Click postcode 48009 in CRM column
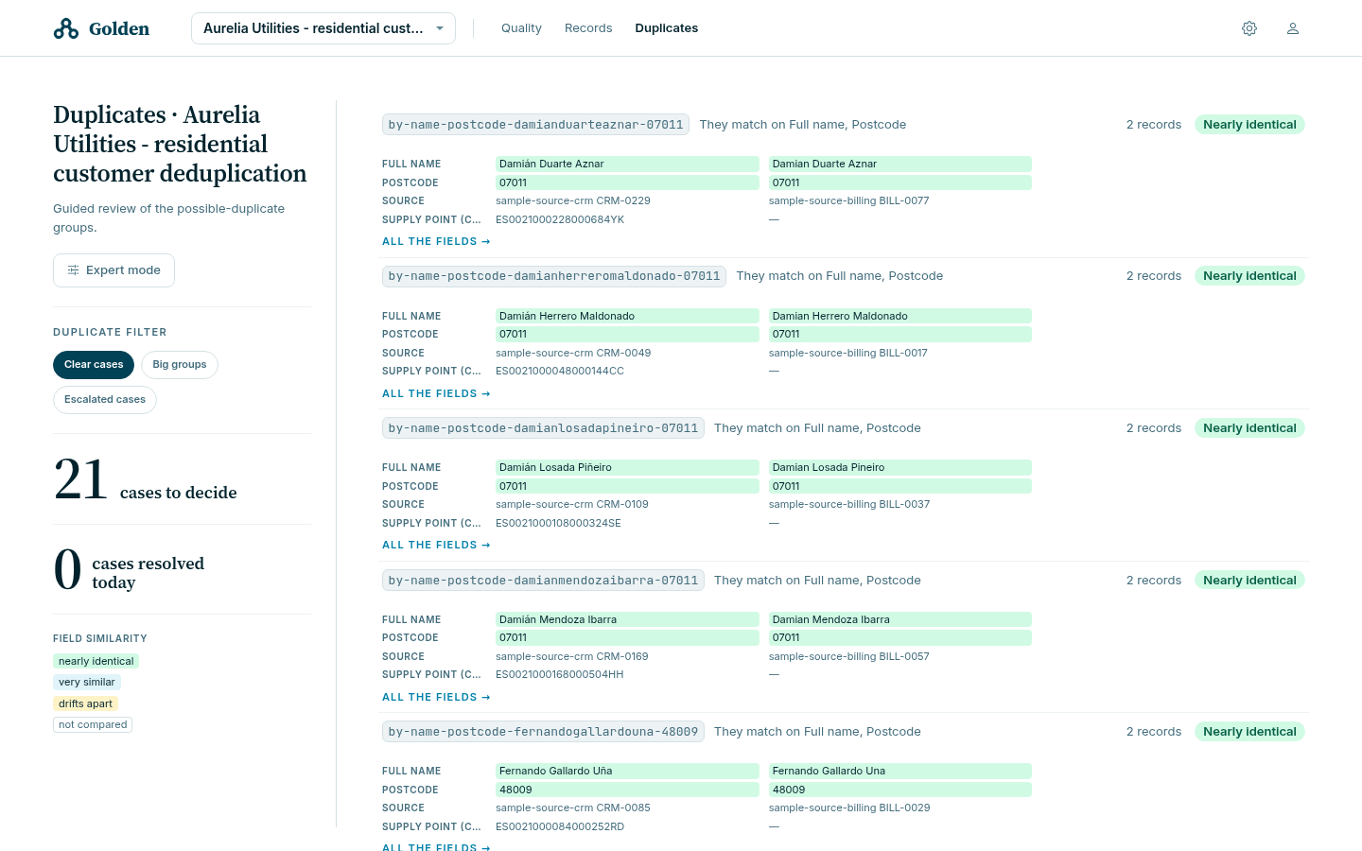Screen dimensions: 1362x851 click(627, 790)
